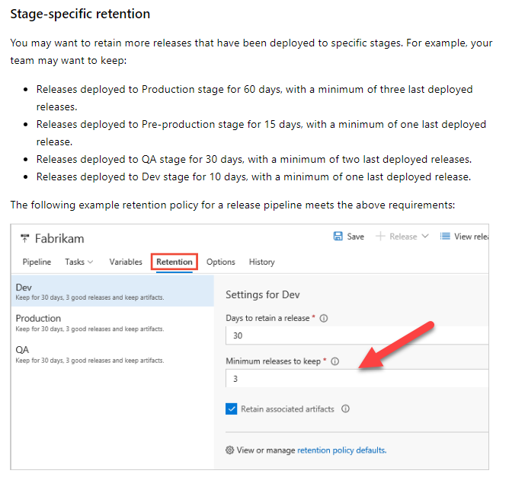Click info icon beside Minimum releases to keep
This screenshot has height=480, width=525.
coord(335,361)
